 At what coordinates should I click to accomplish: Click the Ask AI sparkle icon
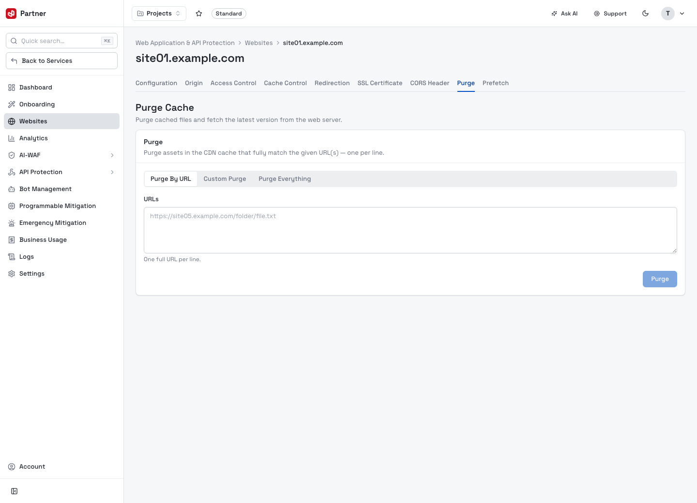(554, 14)
